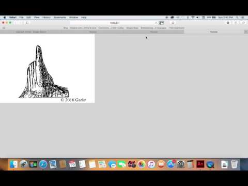The height and width of the screenshot is (186, 248).
Task: Open Maps icon in dock
Action: [x=102, y=164]
